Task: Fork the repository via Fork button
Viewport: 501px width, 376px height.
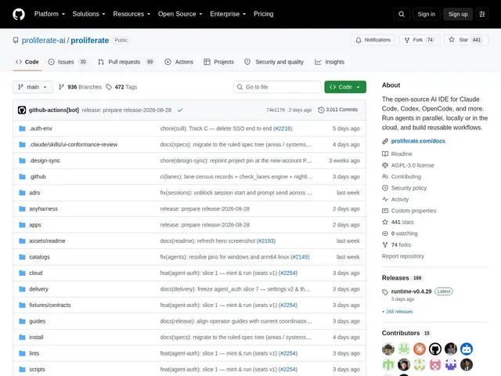Action: 420,40
